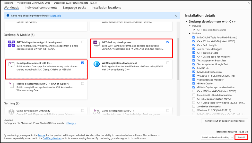
Task: Click the Install button
Action: click(x=241, y=137)
